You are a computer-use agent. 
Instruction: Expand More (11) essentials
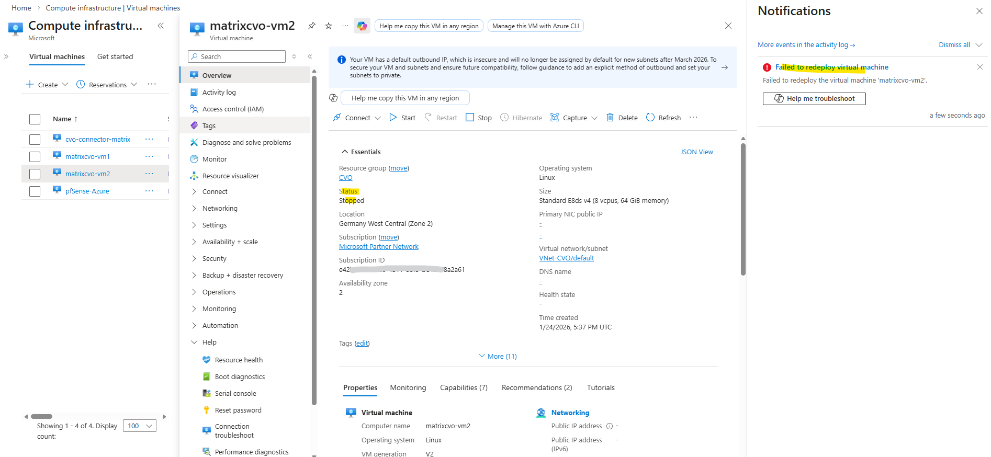point(498,357)
